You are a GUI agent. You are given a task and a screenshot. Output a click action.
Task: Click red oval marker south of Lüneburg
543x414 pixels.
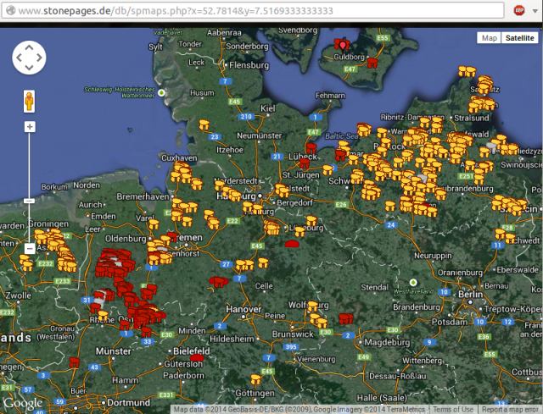click(x=292, y=245)
